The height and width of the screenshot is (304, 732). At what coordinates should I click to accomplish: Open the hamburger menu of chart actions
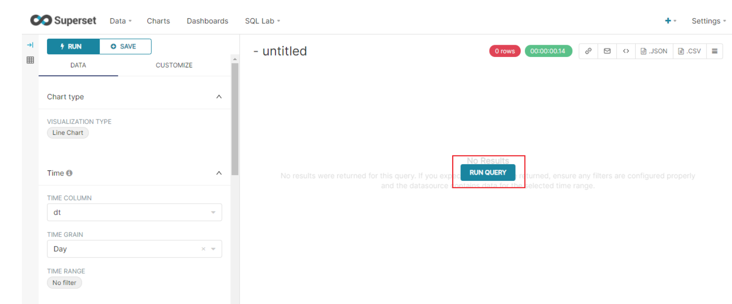tap(715, 51)
